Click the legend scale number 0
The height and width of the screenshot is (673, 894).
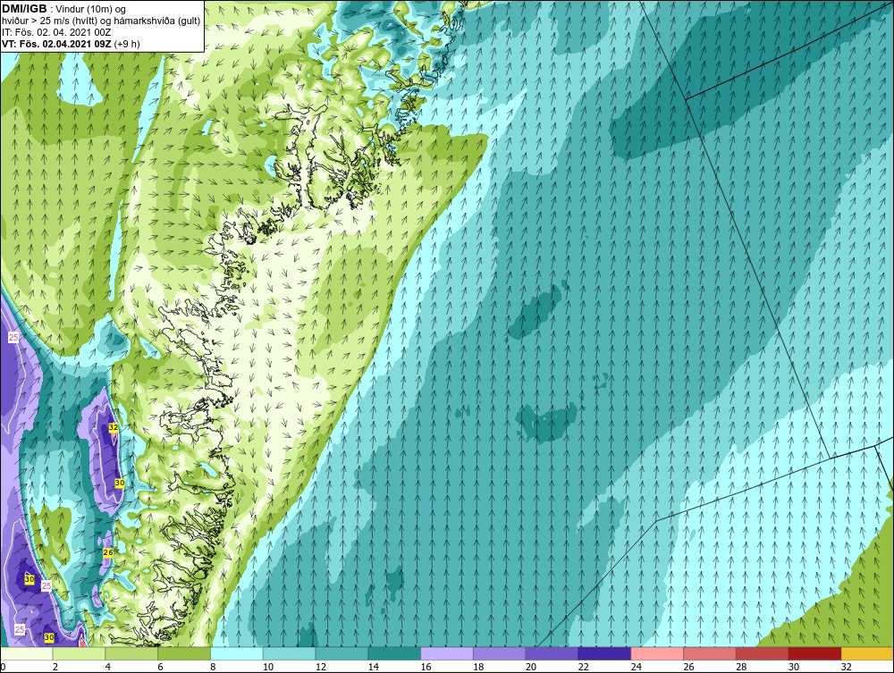(x=3, y=667)
